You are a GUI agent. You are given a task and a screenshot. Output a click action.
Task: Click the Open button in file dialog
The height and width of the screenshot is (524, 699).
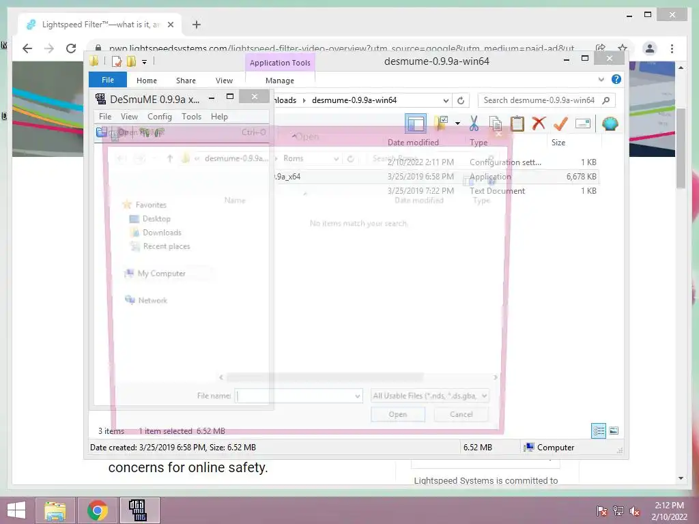click(398, 414)
